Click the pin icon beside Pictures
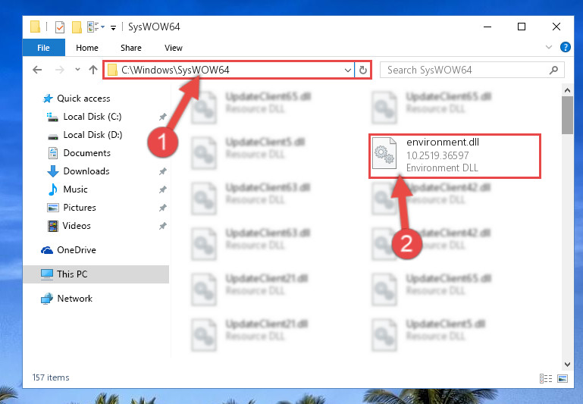583x404 pixels. (x=162, y=208)
